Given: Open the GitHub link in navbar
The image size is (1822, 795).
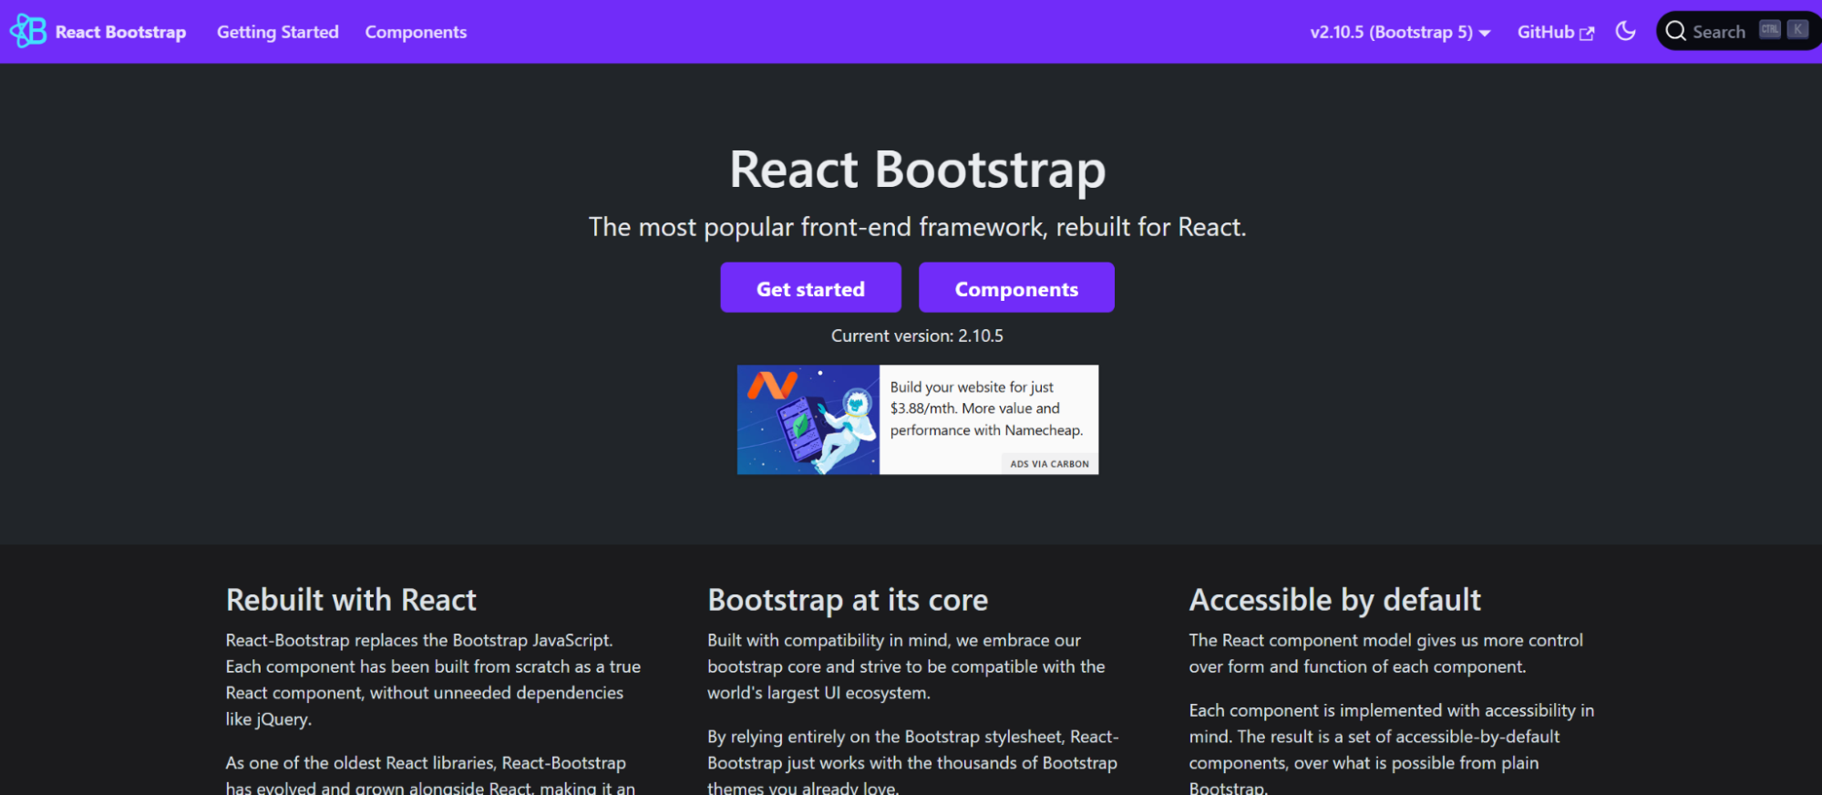Looking at the screenshot, I should (1556, 32).
